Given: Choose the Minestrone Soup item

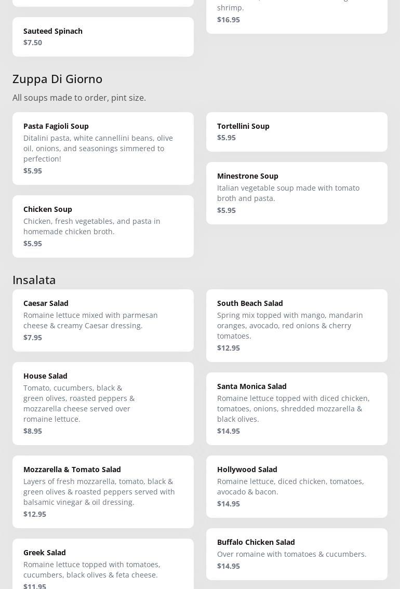Looking at the screenshot, I should [x=297, y=193].
